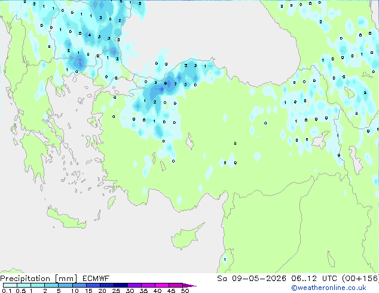379x293 pixels.
Task: Pick the 10–15 mm blue legend swatch
Action: pyautogui.click(x=79, y=285)
